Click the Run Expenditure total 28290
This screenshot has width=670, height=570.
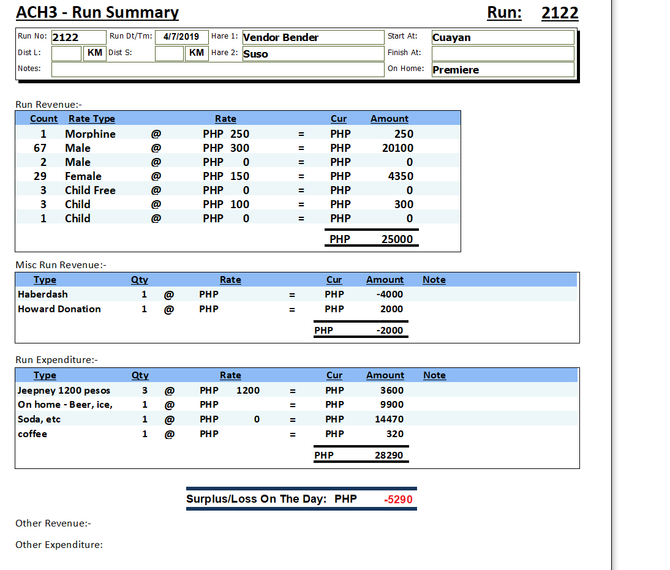389,456
